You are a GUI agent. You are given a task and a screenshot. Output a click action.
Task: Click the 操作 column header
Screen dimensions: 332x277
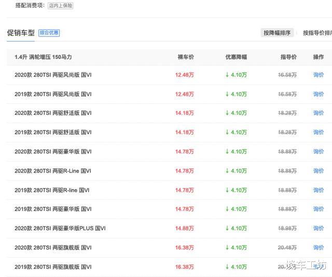pyautogui.click(x=319, y=57)
